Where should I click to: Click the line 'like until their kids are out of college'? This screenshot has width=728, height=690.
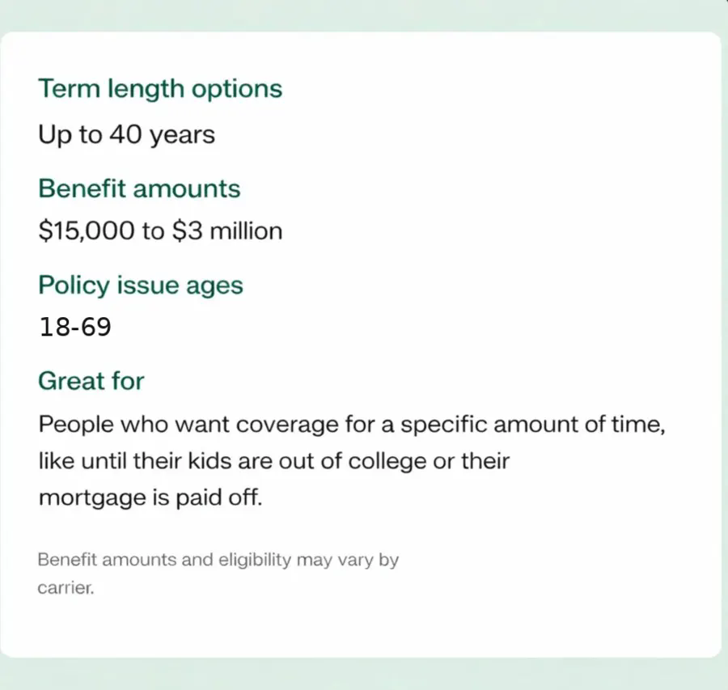pyautogui.click(x=274, y=461)
